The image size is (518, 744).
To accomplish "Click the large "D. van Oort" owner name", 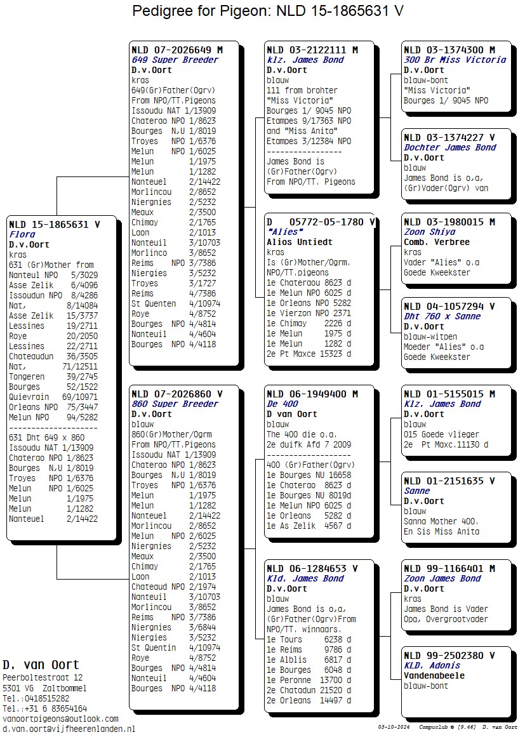I will pyautogui.click(x=41, y=665).
